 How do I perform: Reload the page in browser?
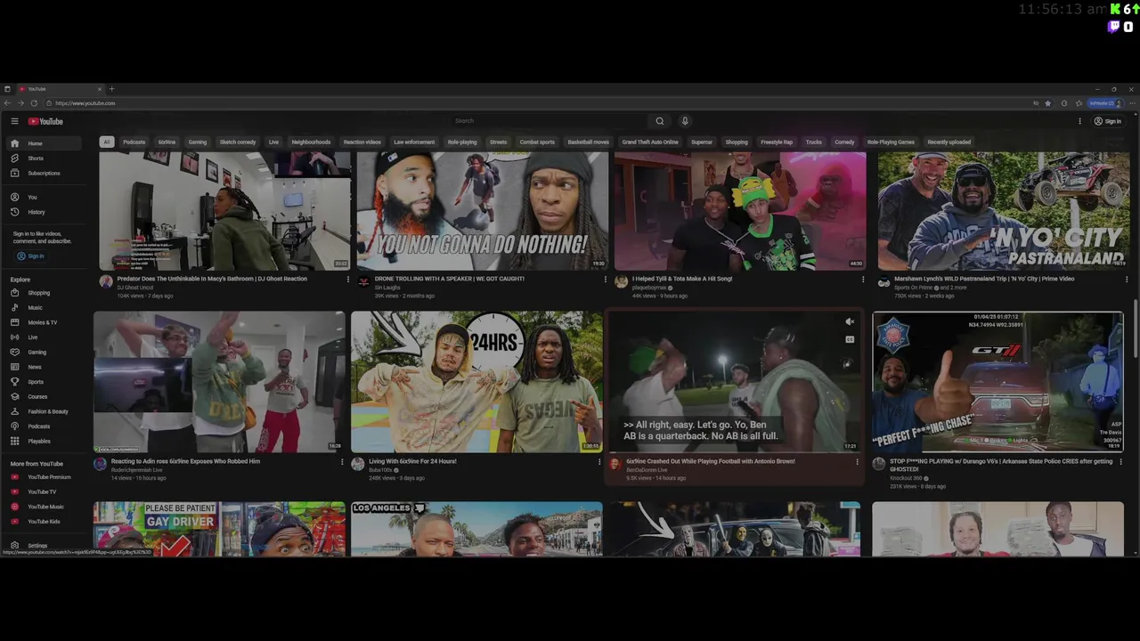pos(34,103)
